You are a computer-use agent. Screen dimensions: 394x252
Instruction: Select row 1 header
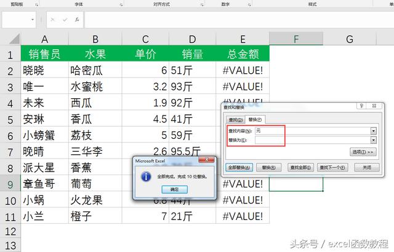tap(10, 55)
